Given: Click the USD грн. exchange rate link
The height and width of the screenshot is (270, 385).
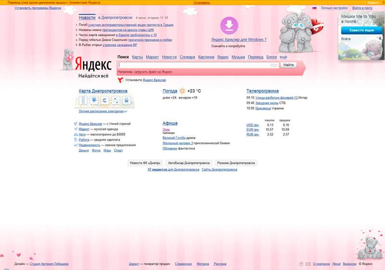Looking at the screenshot, I should pos(253,125).
